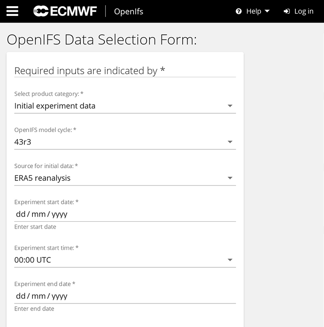Open the hamburger navigation menu
The width and height of the screenshot is (324, 327).
click(x=12, y=11)
